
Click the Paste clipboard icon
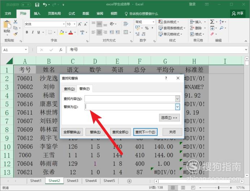click(x=7, y=25)
